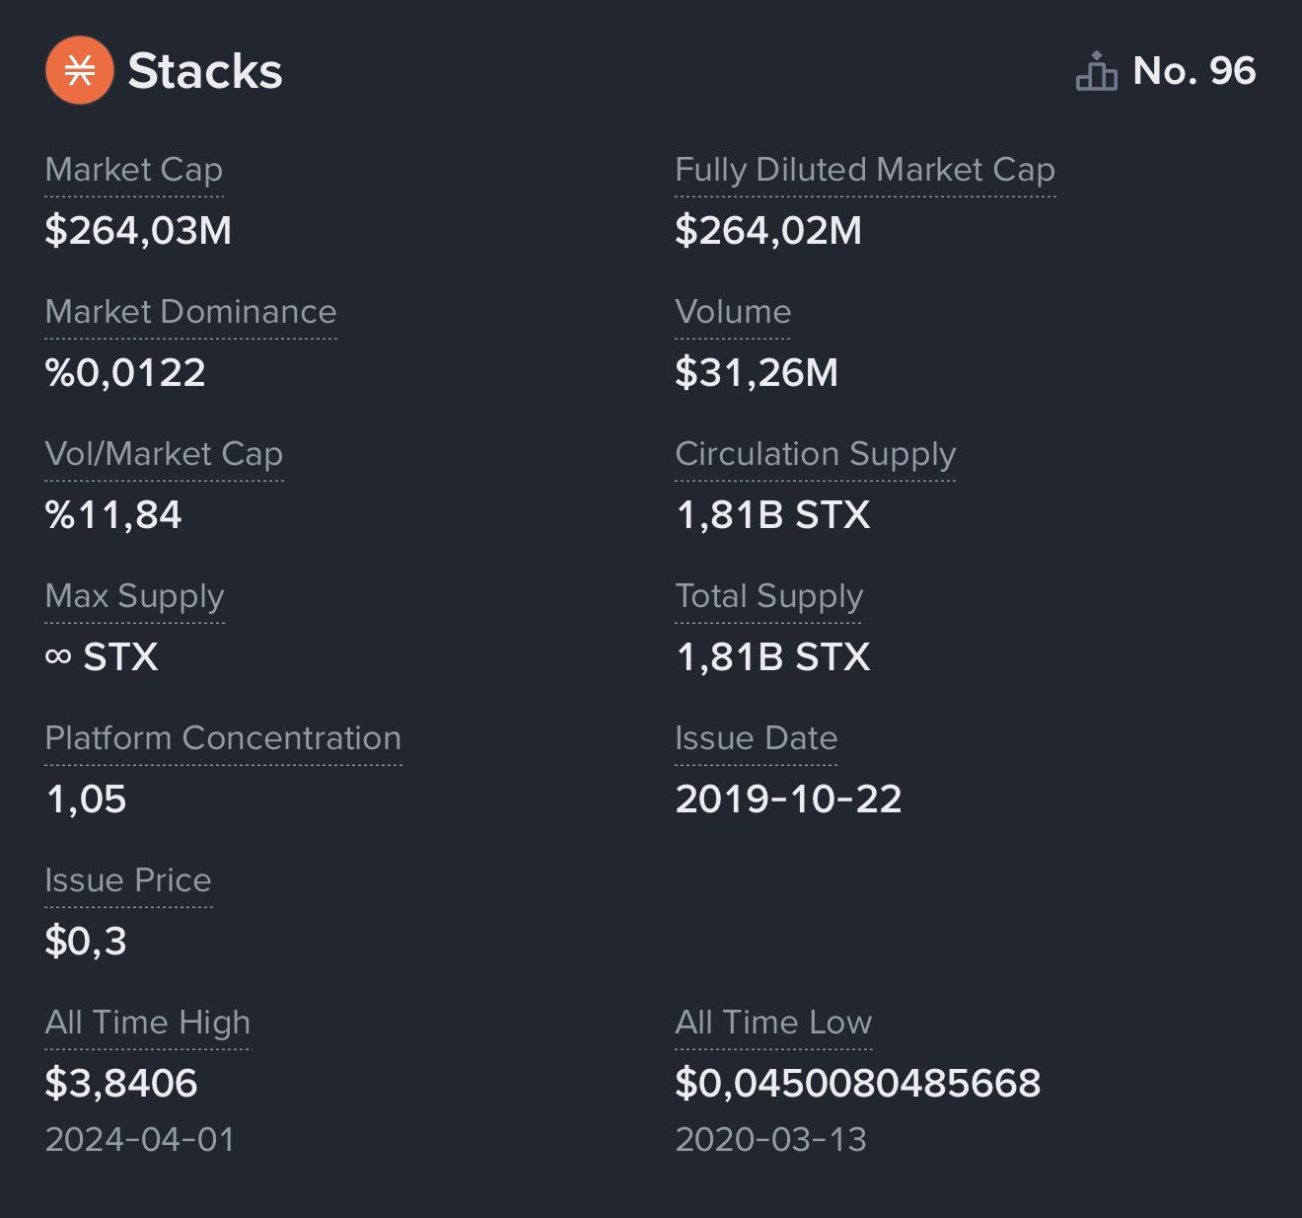Click the Total Supply label

769,596
